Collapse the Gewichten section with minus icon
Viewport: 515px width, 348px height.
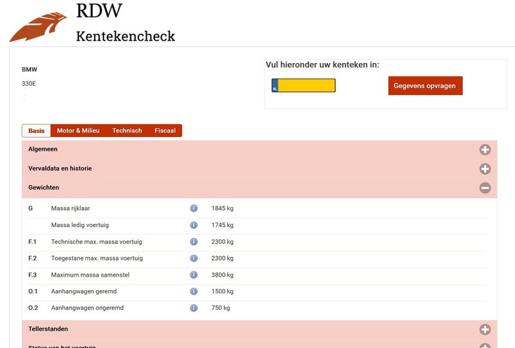[x=485, y=188]
